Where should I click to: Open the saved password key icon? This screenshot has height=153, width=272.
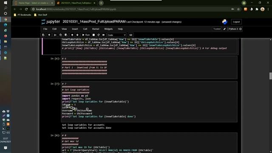(232, 9)
